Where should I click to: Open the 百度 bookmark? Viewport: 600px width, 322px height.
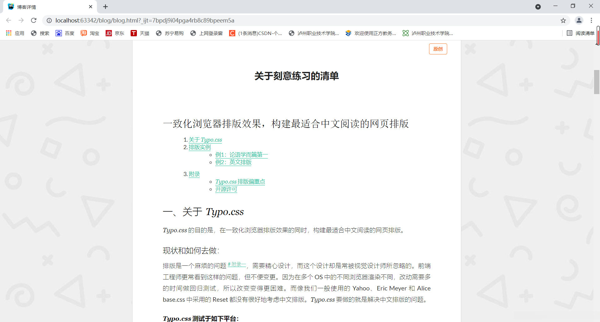point(65,33)
